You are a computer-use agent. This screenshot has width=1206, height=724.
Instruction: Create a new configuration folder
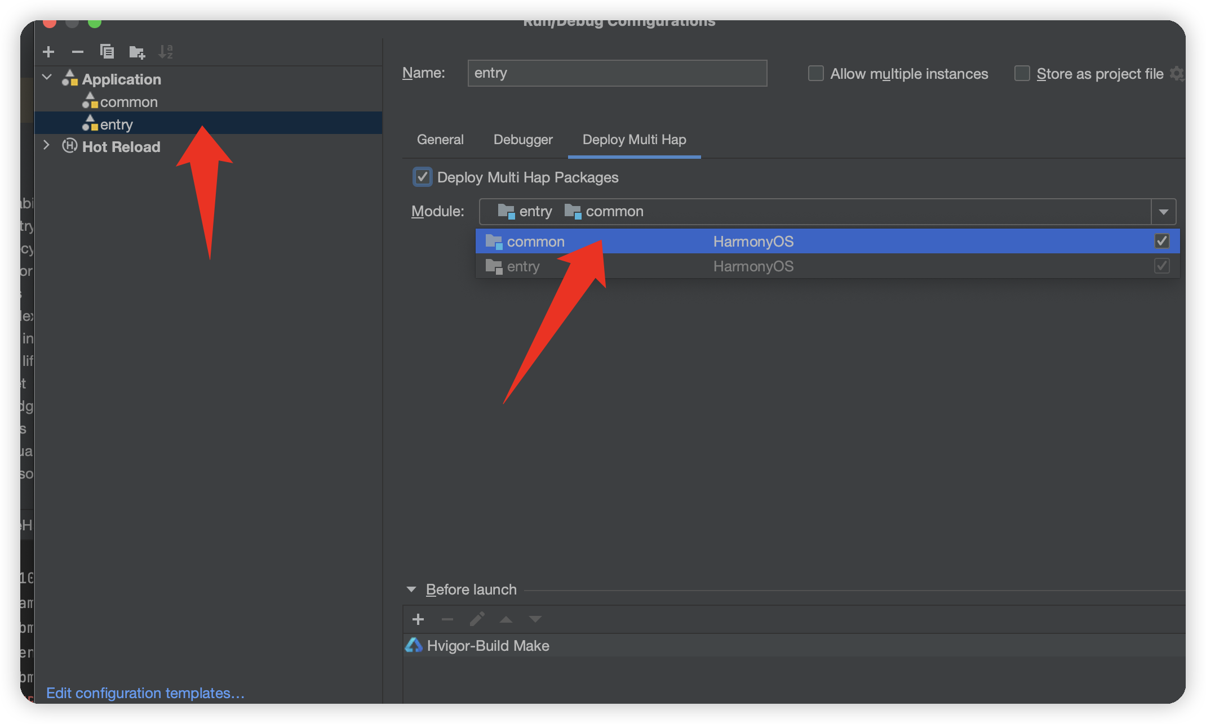136,52
